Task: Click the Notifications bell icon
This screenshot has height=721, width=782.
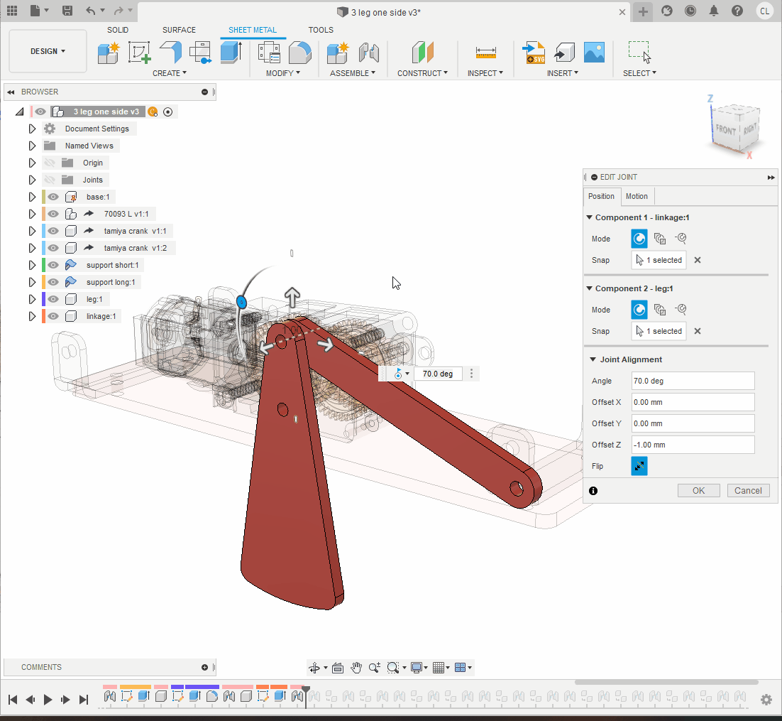Action: pos(714,11)
